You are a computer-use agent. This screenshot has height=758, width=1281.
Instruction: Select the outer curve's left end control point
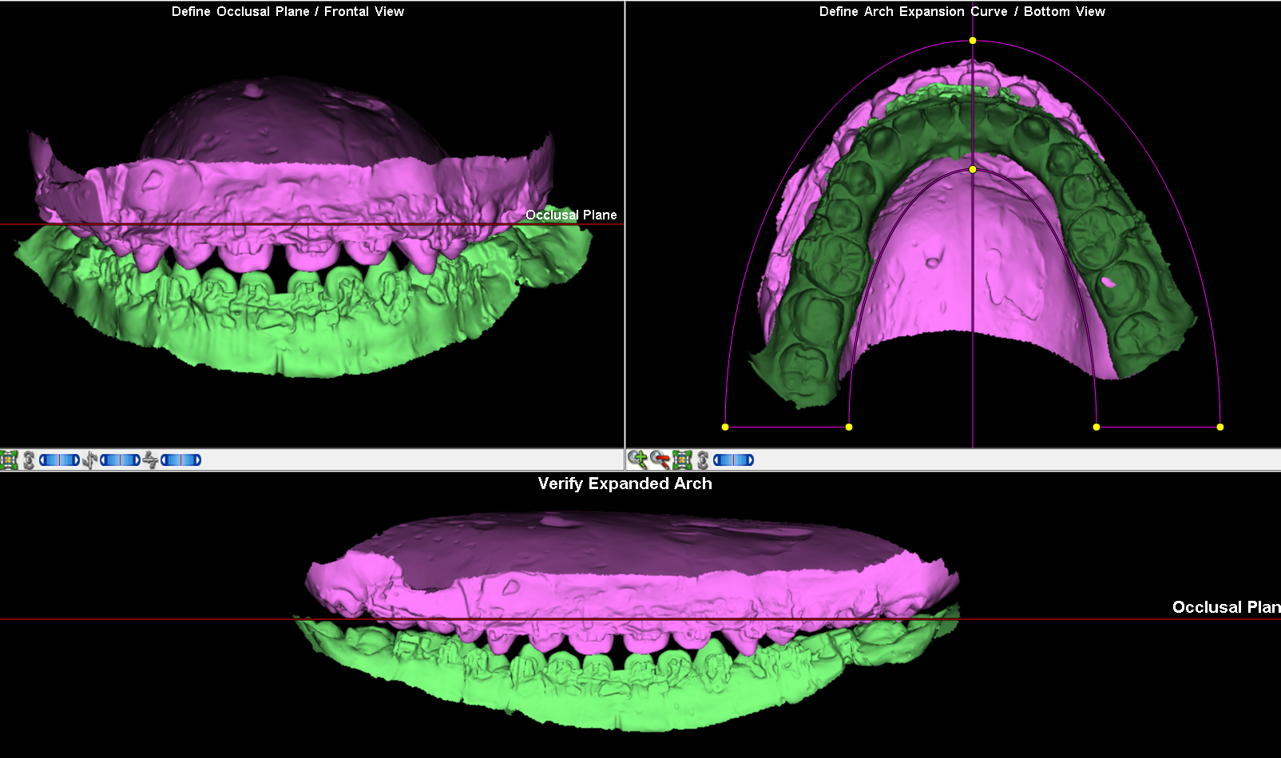[x=725, y=427]
